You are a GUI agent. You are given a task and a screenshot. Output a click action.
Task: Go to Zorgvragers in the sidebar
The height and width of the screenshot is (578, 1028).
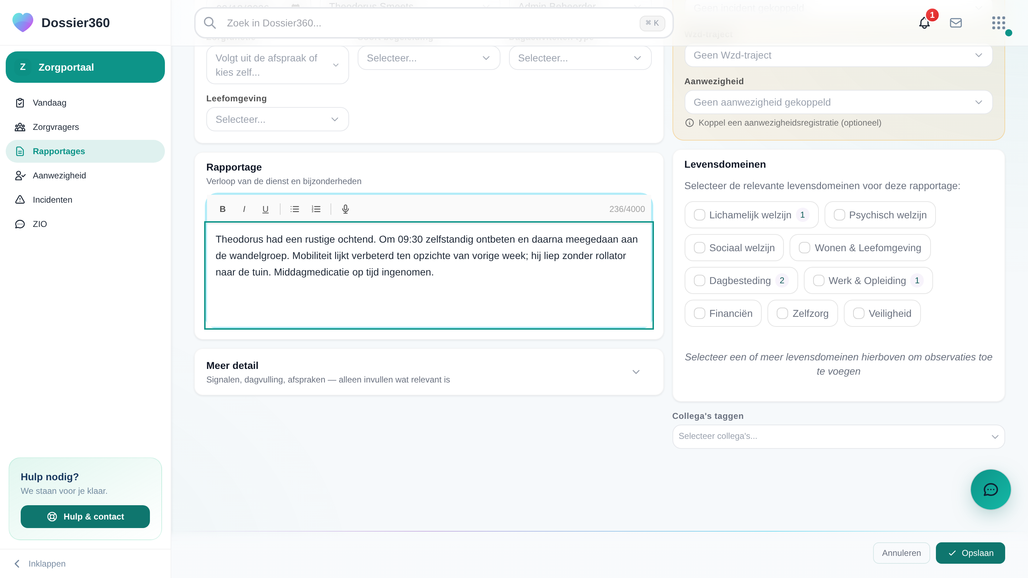(85, 127)
